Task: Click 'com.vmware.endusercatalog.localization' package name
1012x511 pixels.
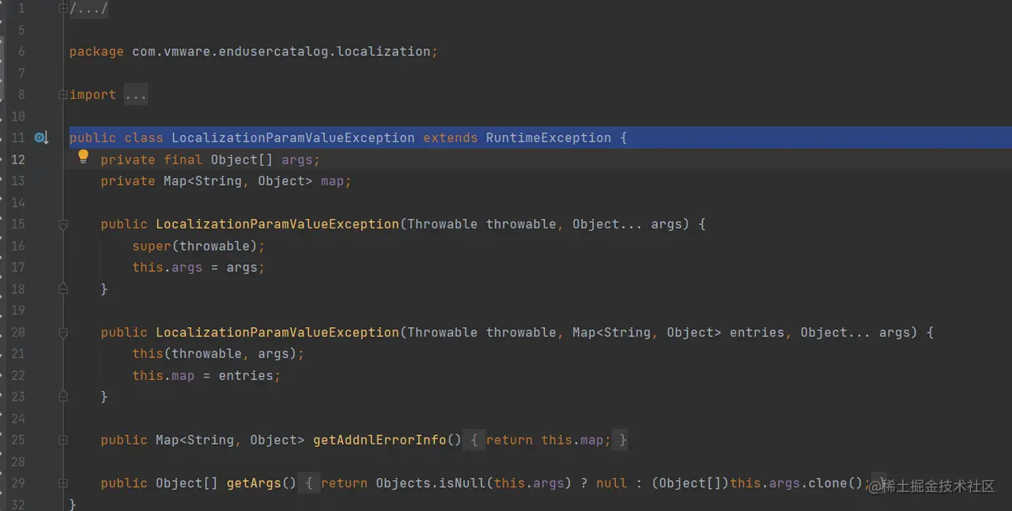Action: point(281,51)
